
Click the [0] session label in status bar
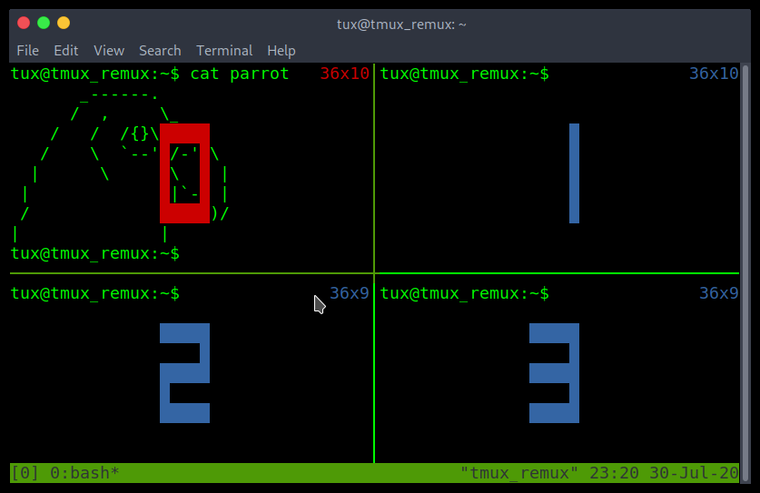pyautogui.click(x=26, y=473)
